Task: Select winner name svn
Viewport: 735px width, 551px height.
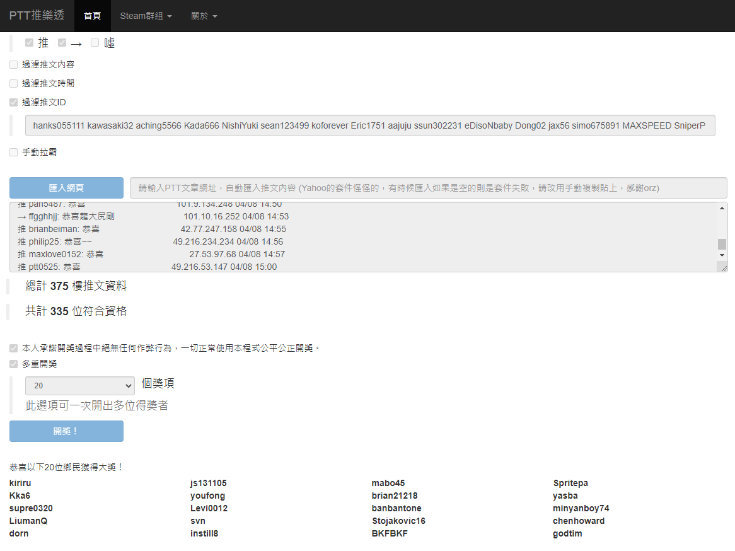Action: (x=198, y=521)
